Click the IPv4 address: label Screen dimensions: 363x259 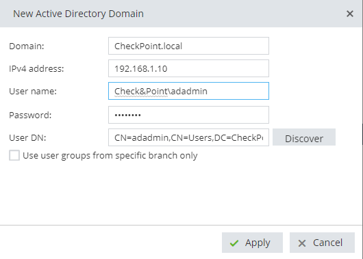[36, 69]
